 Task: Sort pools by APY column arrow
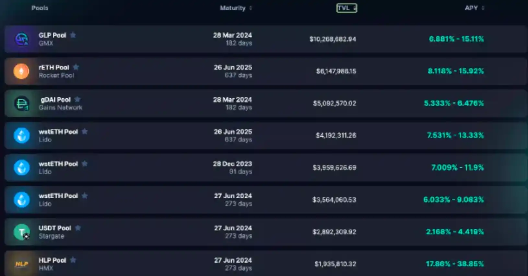coord(483,8)
